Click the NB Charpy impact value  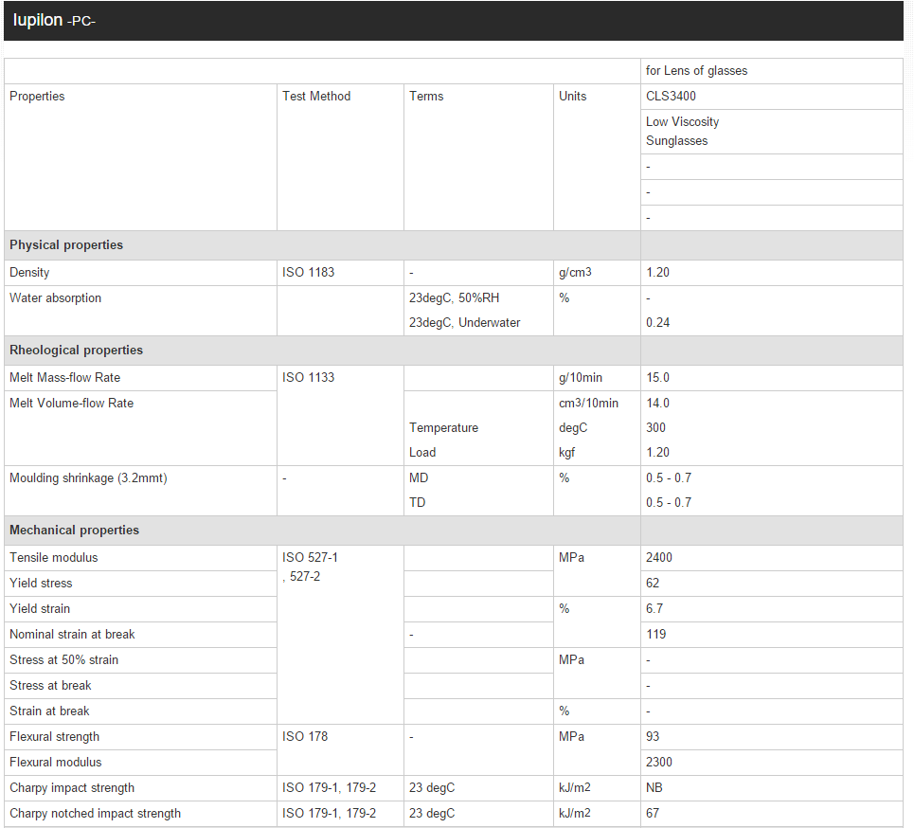[654, 788]
